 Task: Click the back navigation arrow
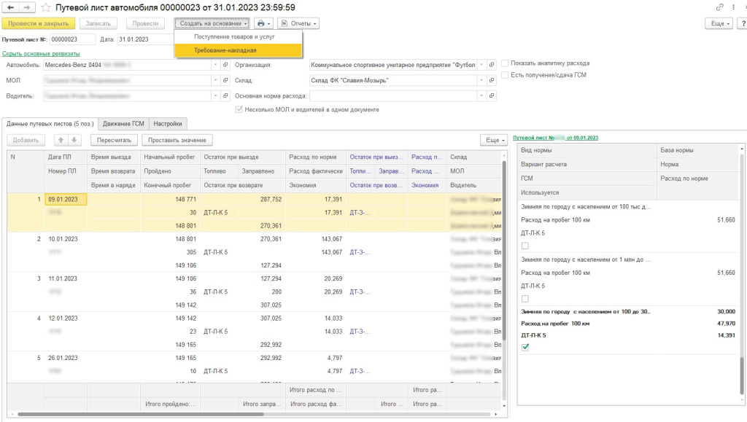click(x=10, y=7)
